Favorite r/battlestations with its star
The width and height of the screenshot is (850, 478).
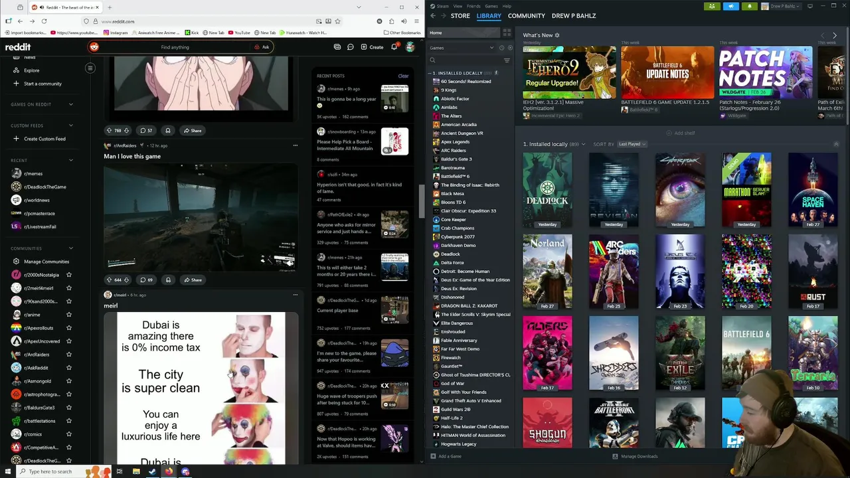(68, 421)
